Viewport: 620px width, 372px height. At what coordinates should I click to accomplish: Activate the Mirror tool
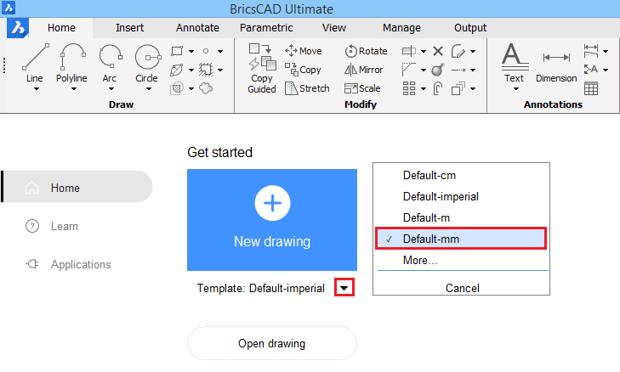pyautogui.click(x=363, y=70)
